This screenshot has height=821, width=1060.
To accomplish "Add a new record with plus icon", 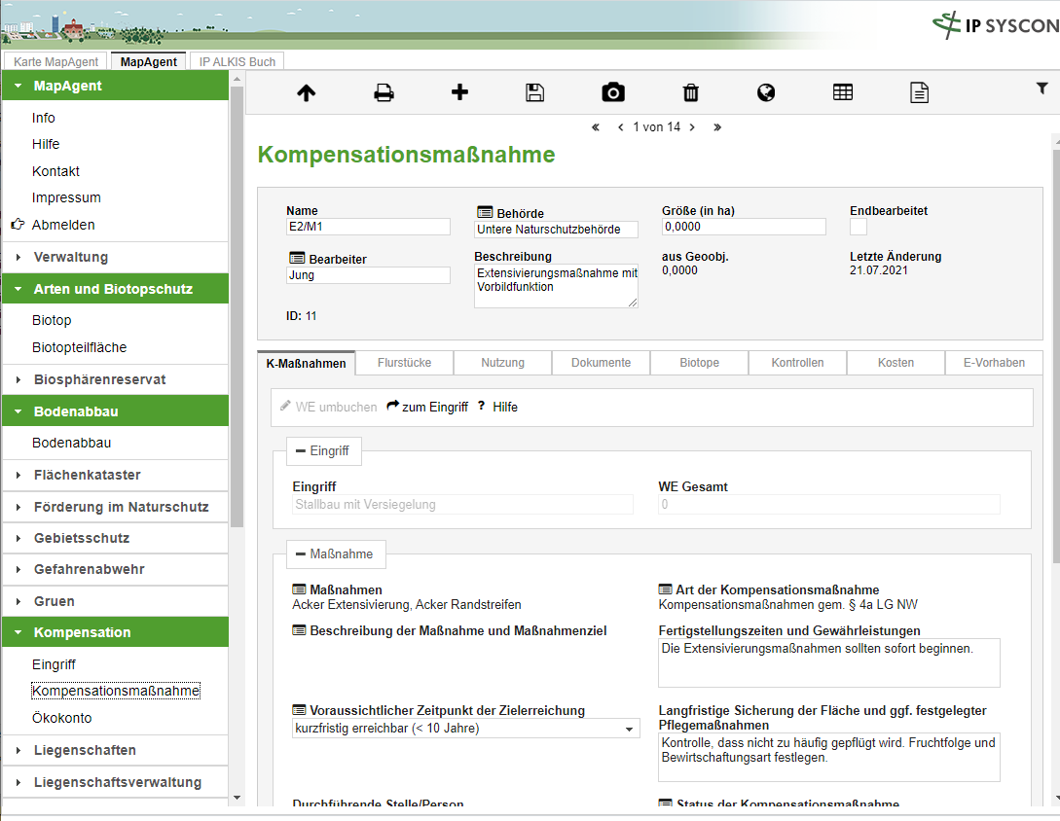I will point(460,92).
